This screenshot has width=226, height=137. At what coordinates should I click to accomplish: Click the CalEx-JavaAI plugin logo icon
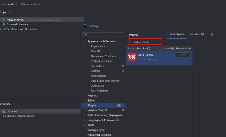click(132, 57)
